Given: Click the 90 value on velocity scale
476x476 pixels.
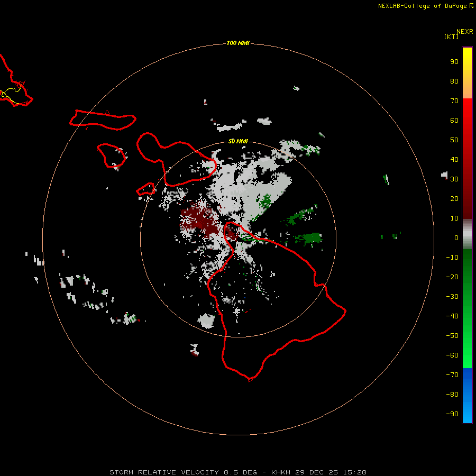Looking at the screenshot, I should click(454, 62).
